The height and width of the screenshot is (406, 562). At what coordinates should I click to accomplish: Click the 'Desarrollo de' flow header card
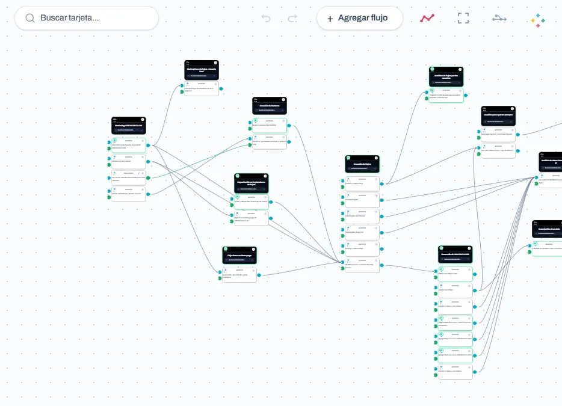pos(455,254)
